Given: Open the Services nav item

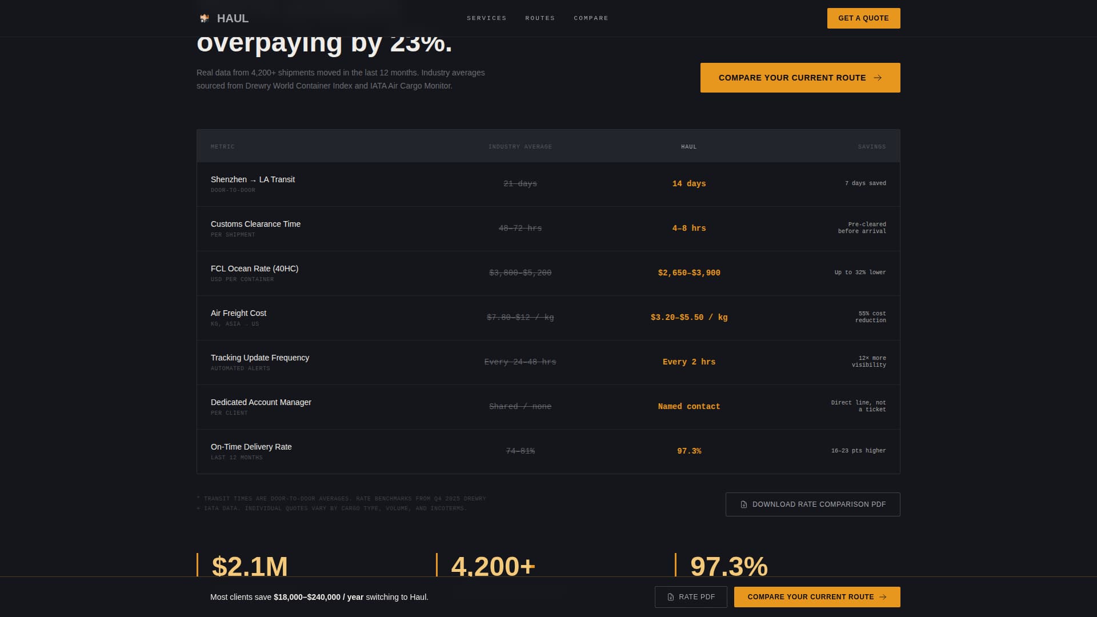Looking at the screenshot, I should [x=486, y=18].
